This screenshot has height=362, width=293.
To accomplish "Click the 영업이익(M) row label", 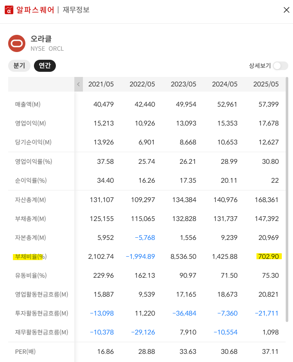I will click(x=30, y=123).
